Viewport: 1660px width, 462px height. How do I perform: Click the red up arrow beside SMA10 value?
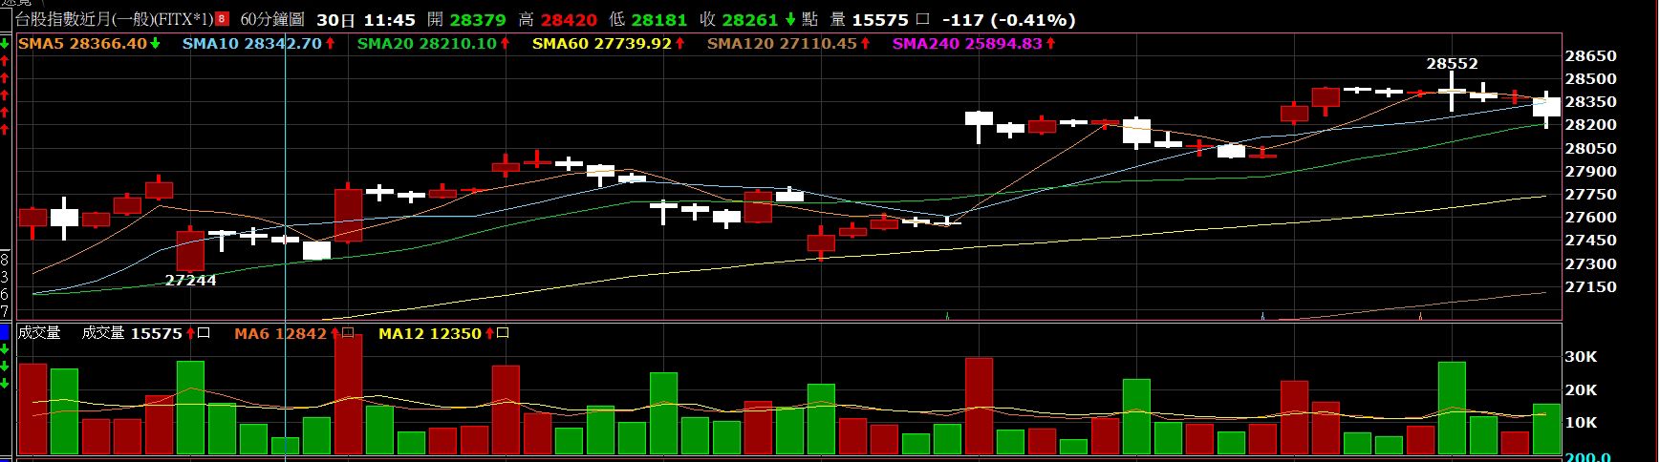click(330, 43)
